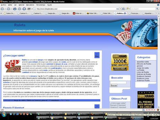Switch to the Poker en... tab
Image resolution: width=160 pixels, height=120 pixels.
(x=78, y=13)
